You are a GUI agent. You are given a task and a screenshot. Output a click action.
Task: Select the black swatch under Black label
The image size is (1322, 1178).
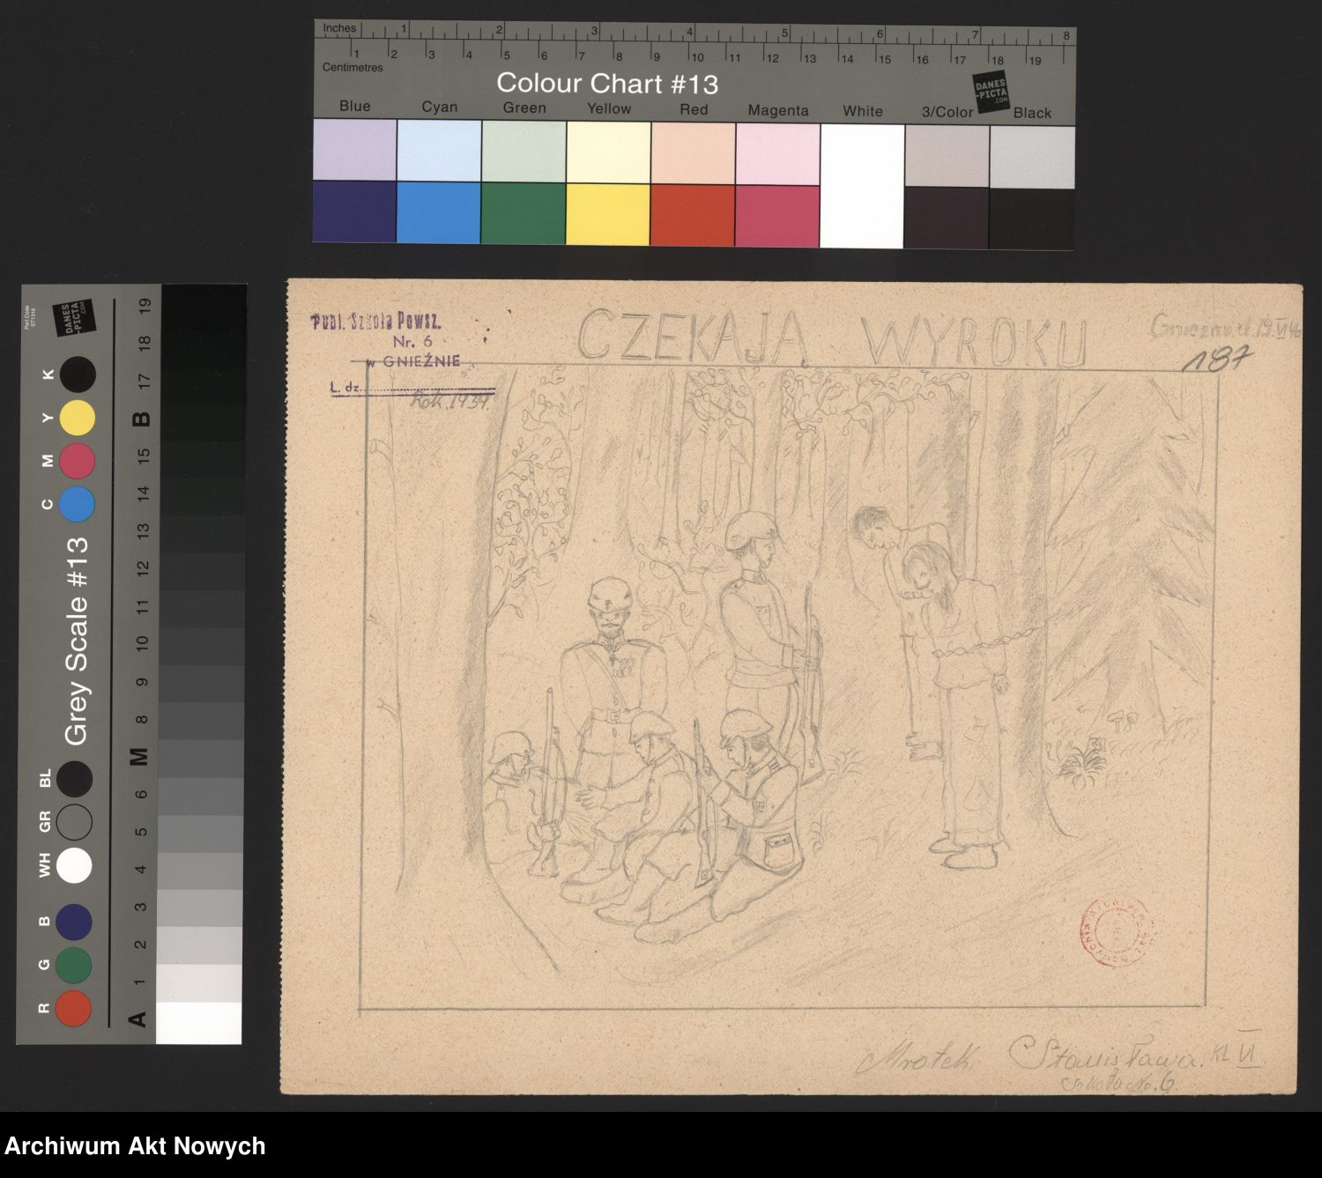(1032, 219)
